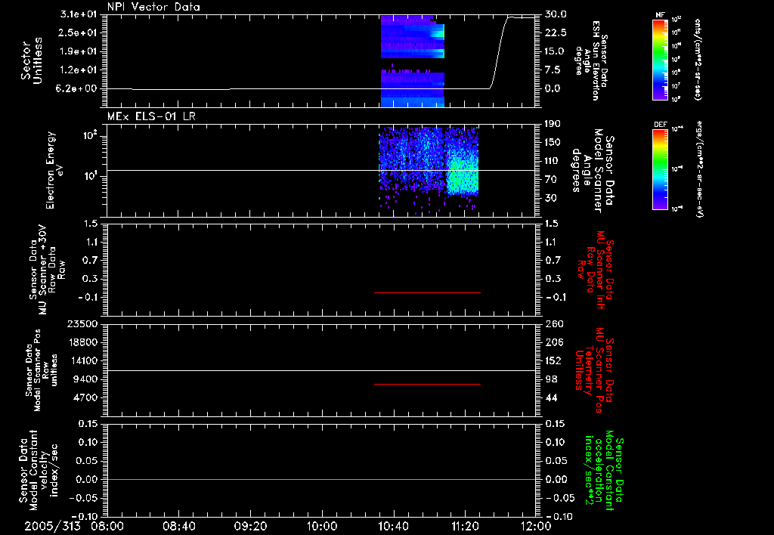Click the '08:40' time axis label
This screenshot has height=535, width=774.
coord(179,526)
